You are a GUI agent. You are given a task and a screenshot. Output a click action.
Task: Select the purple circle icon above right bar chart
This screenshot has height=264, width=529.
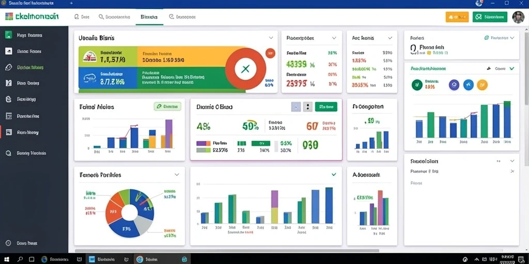tap(454, 85)
